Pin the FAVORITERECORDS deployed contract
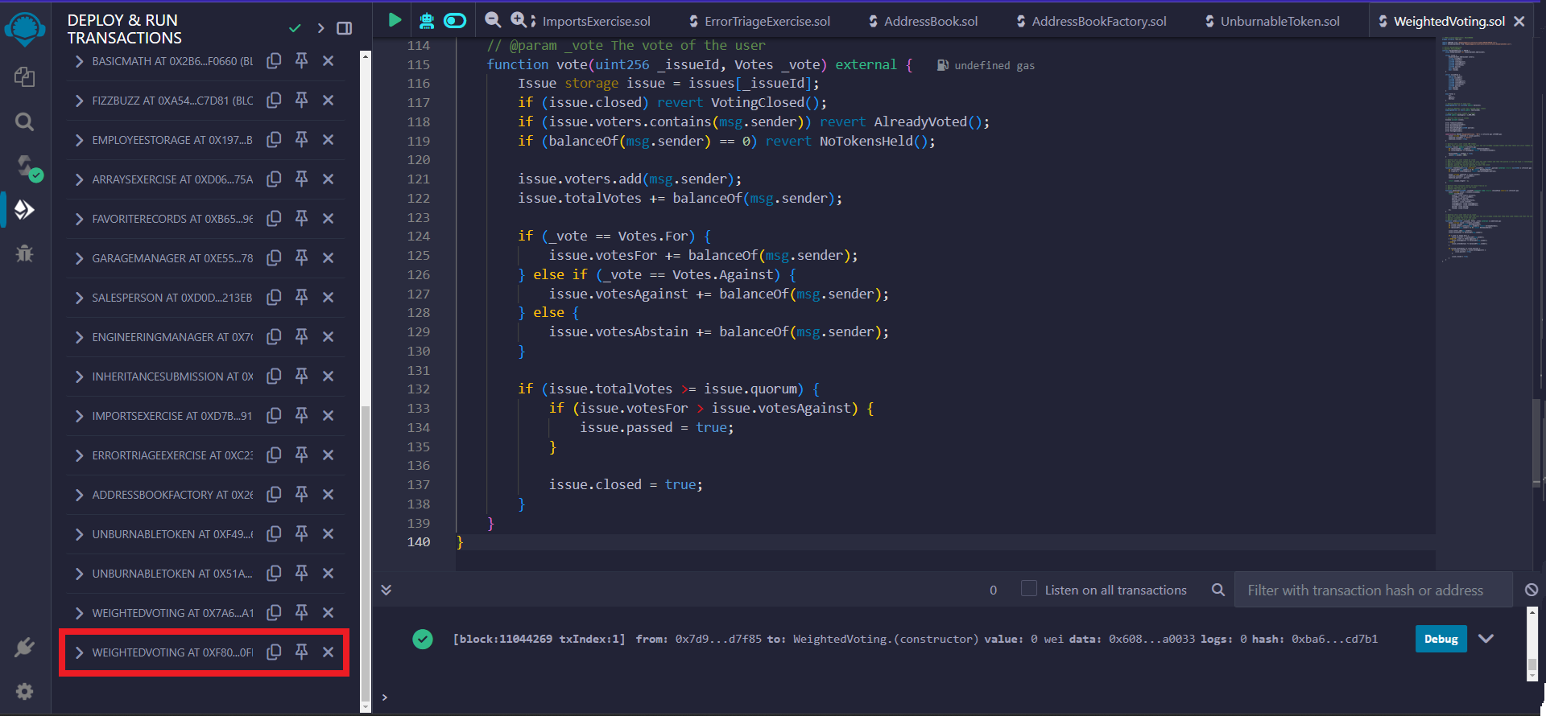 click(301, 218)
